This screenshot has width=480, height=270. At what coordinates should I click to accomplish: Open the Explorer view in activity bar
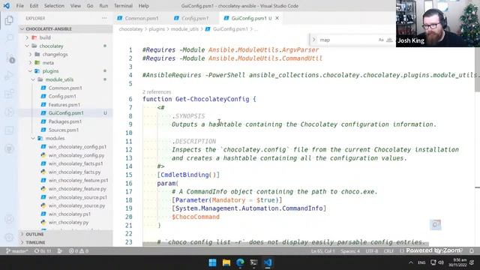pyautogui.click(x=9, y=20)
